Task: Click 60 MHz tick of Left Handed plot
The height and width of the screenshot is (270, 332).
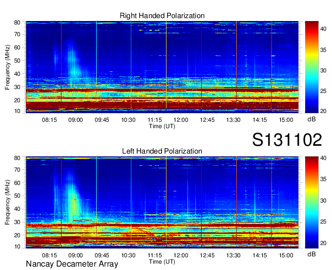Action: click(17, 183)
